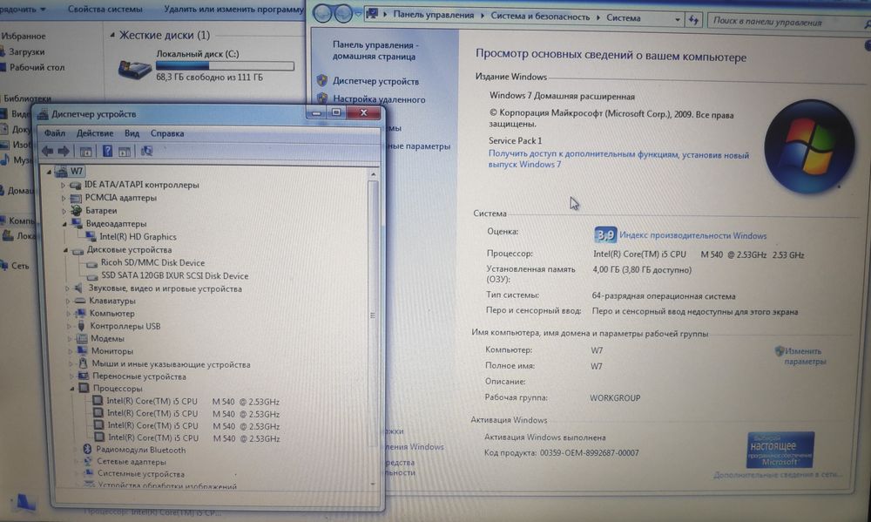This screenshot has width=871, height=522.
Task: Click Панель управления breadcrumb segment
Action: (x=433, y=16)
